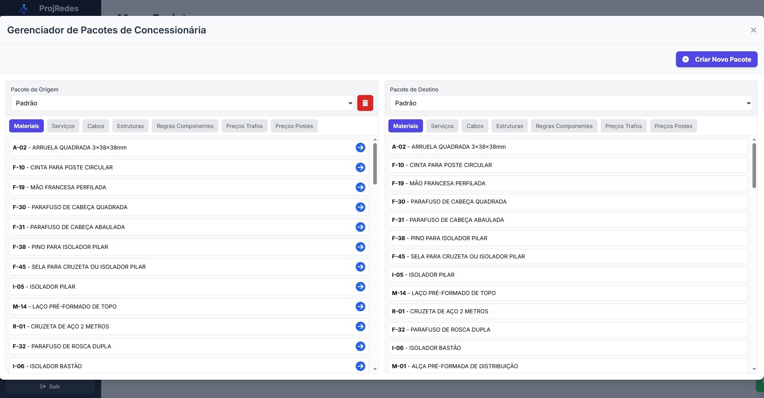Transfer R-01 CRUZETA DE AÇO 2 METROS
The width and height of the screenshot is (764, 398).
click(x=360, y=326)
